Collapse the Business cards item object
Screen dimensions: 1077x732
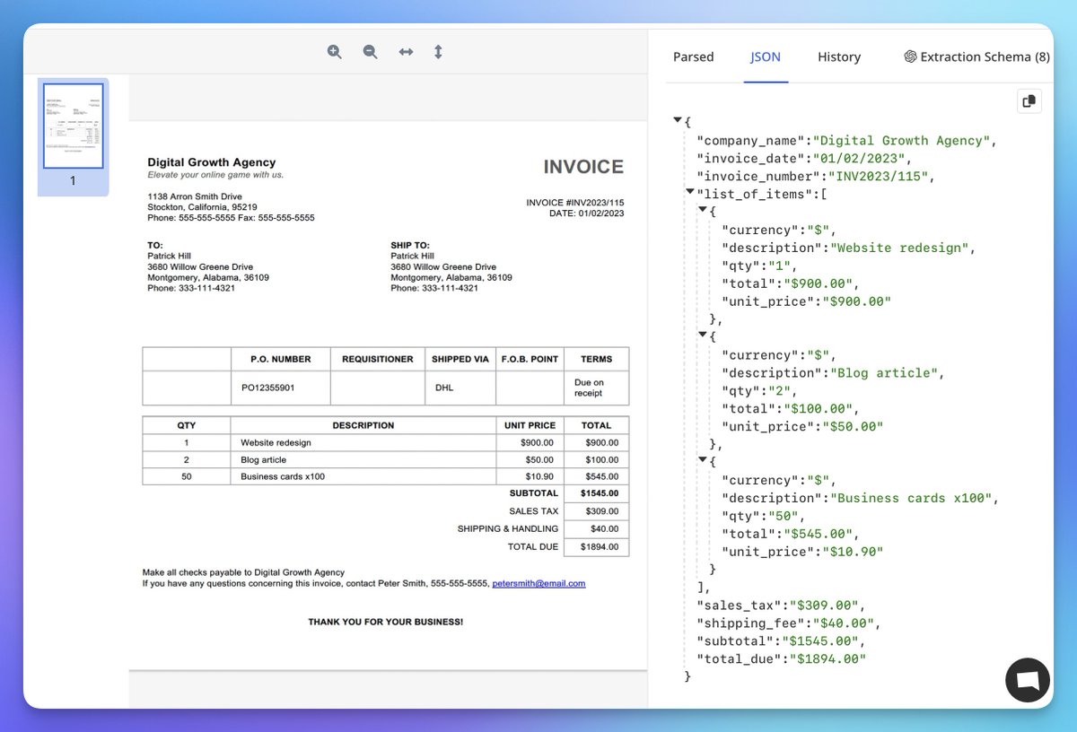click(703, 459)
